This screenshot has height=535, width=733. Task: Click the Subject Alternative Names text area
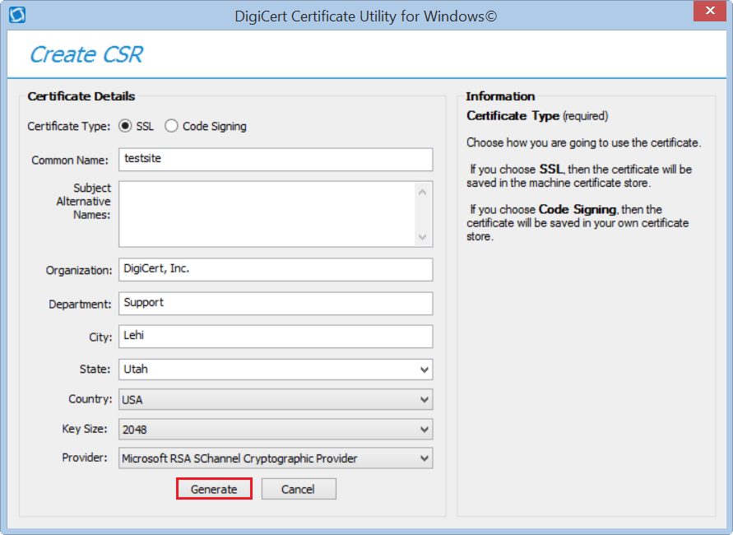click(x=268, y=214)
